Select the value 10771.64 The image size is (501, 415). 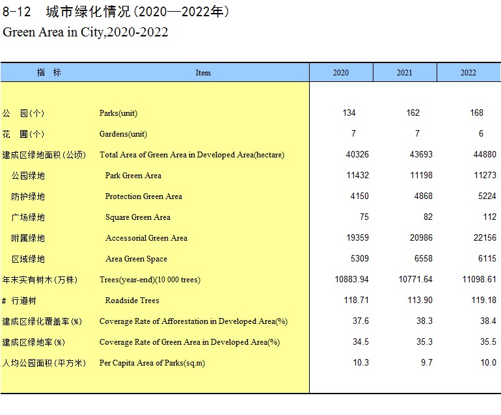(x=415, y=279)
